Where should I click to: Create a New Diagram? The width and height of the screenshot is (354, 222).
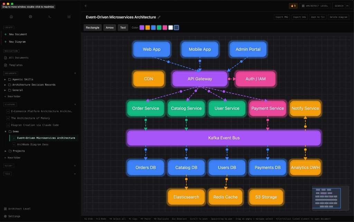coord(17,42)
